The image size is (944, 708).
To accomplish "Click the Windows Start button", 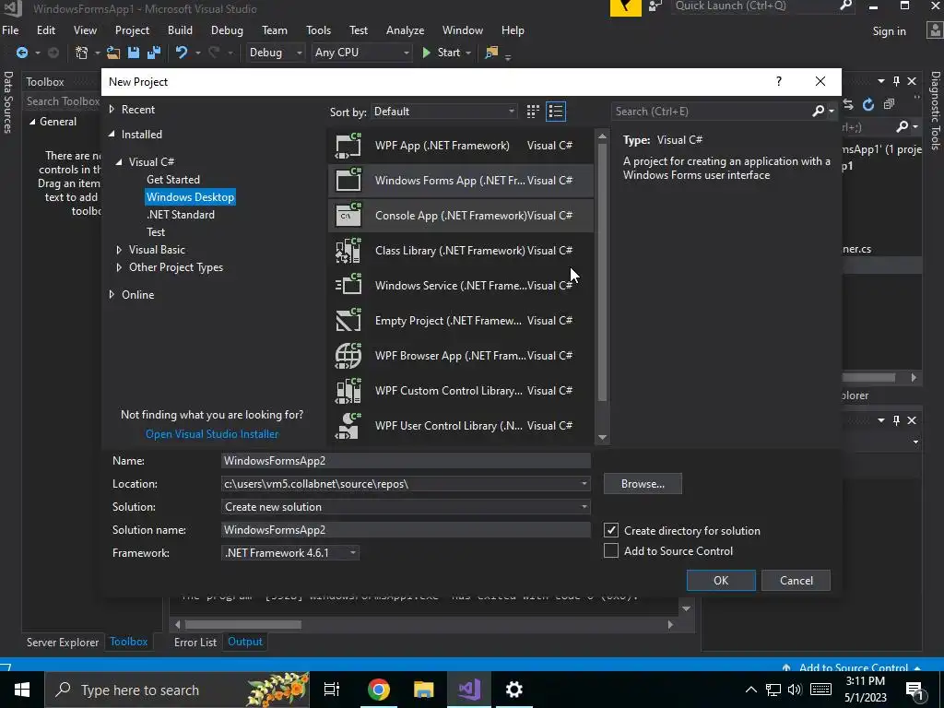I will 22,690.
